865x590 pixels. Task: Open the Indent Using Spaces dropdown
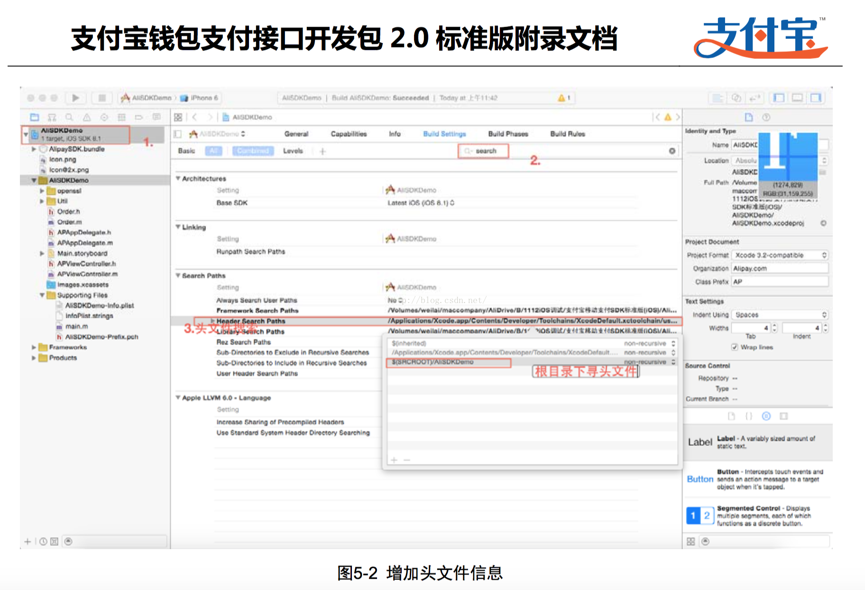click(780, 315)
